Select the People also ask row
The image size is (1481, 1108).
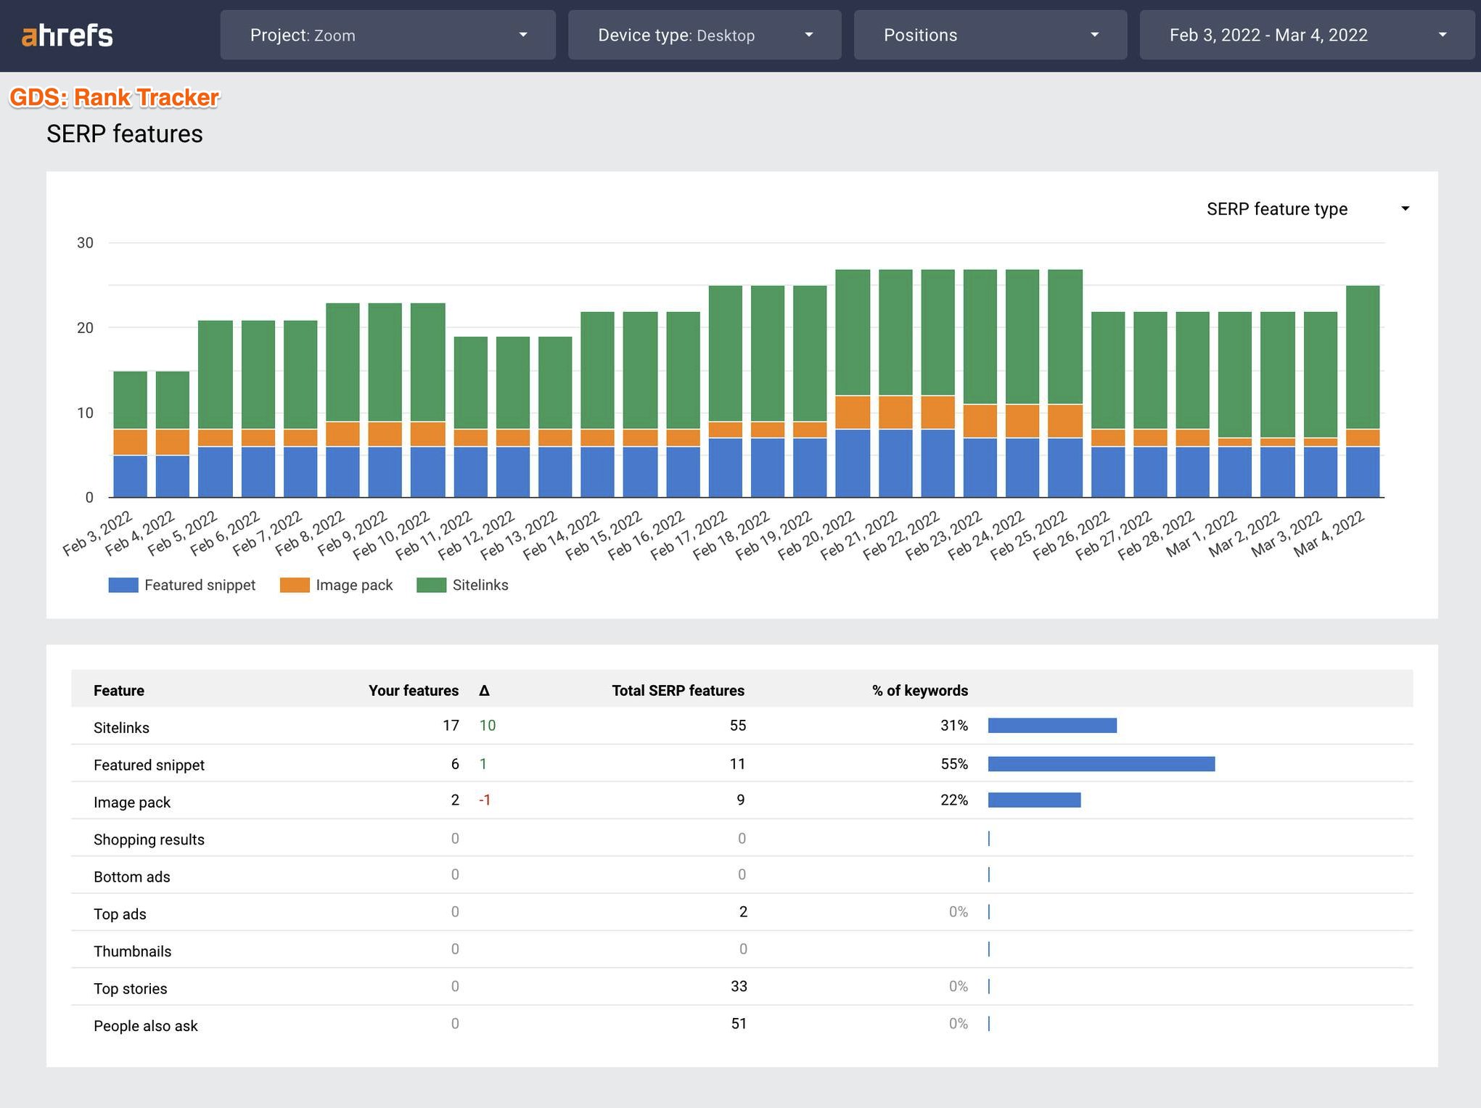pos(145,1025)
